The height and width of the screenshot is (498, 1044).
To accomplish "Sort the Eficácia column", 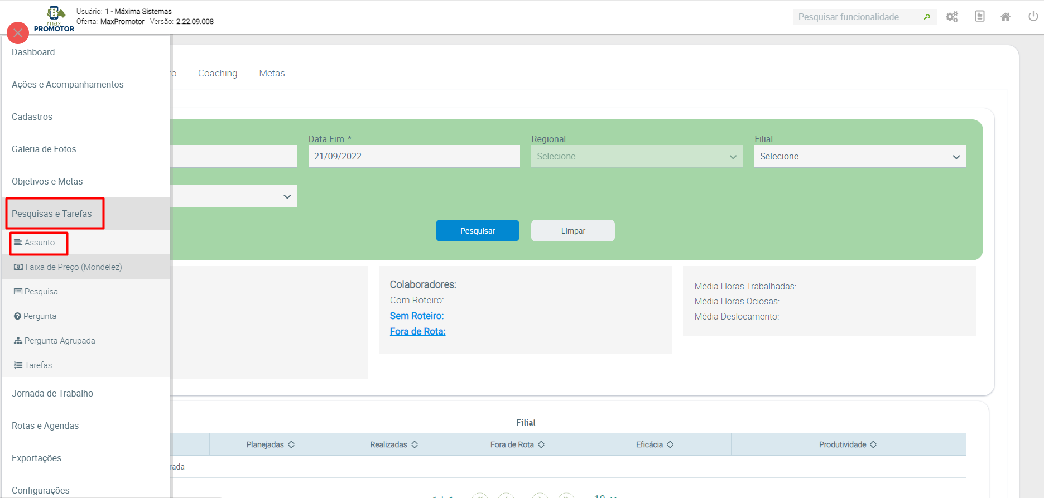I will (670, 444).
